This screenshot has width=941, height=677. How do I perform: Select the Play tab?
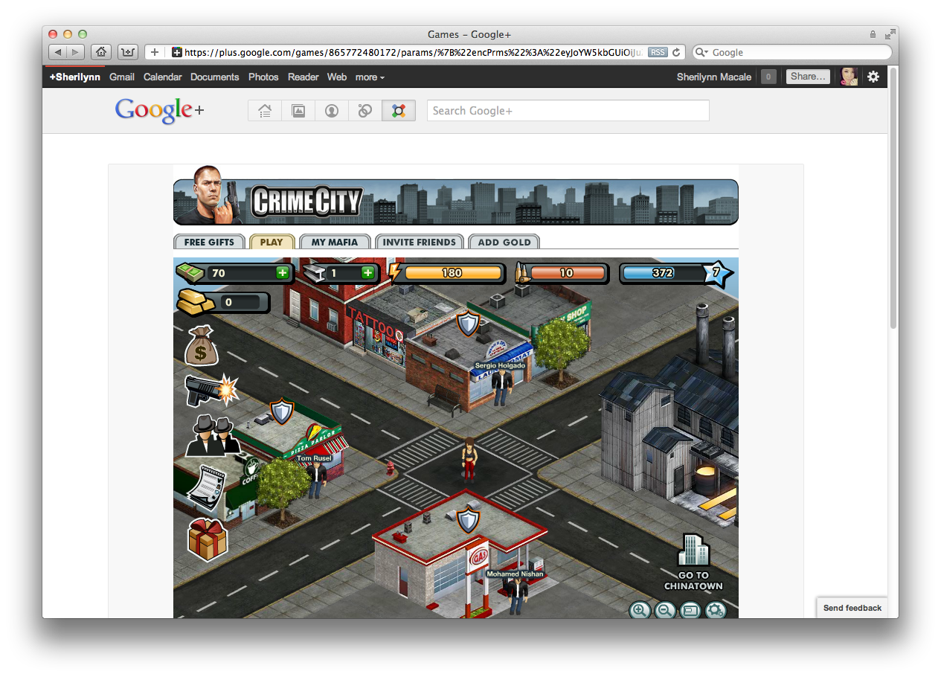[272, 242]
